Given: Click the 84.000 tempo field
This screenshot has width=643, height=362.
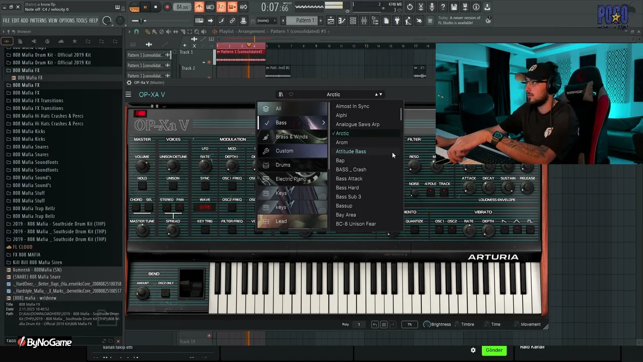Looking at the screenshot, I should (183, 7).
